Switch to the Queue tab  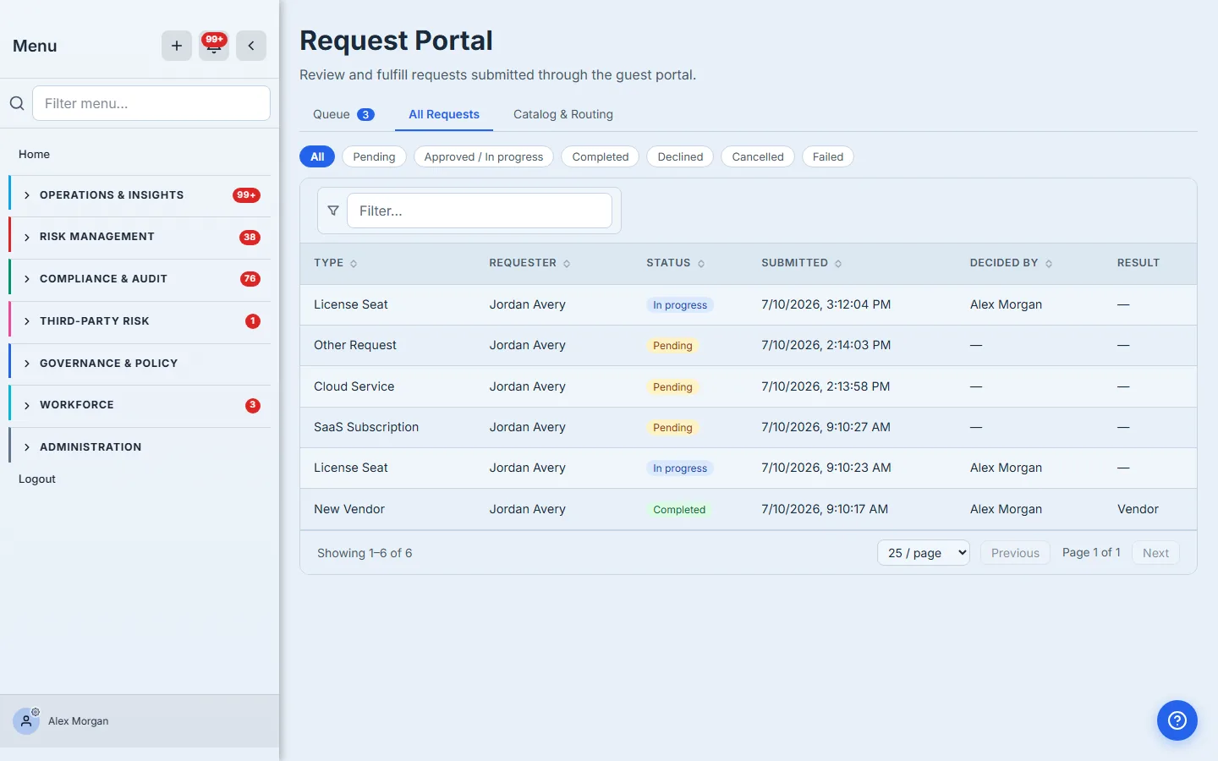point(343,114)
